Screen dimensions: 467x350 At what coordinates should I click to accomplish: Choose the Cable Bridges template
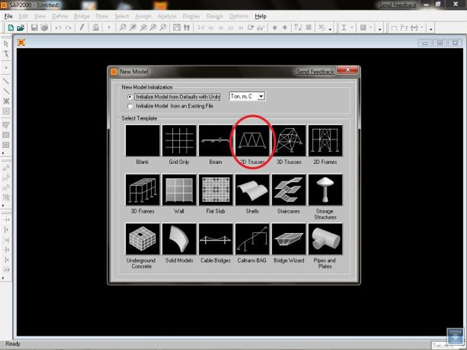(x=215, y=239)
